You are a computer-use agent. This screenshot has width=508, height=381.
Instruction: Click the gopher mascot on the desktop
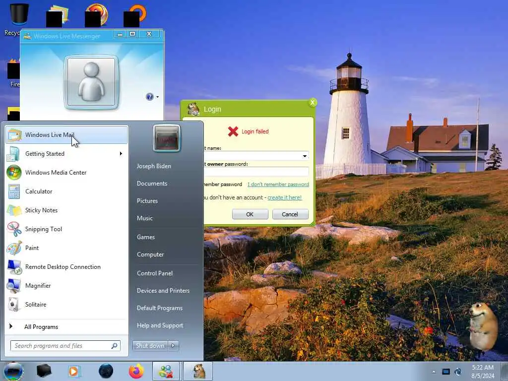pos(482,326)
